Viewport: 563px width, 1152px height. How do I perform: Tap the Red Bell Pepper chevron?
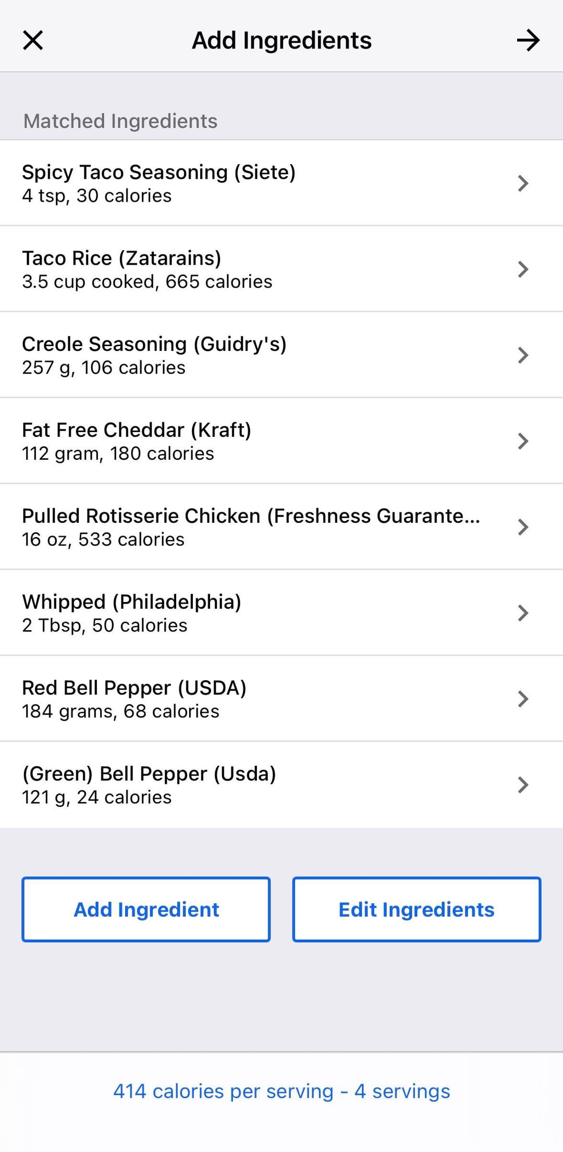523,698
